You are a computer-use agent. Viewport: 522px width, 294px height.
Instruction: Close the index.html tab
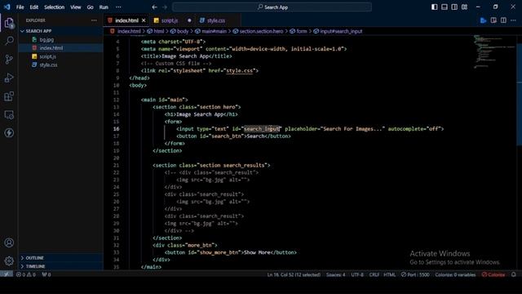click(x=144, y=20)
